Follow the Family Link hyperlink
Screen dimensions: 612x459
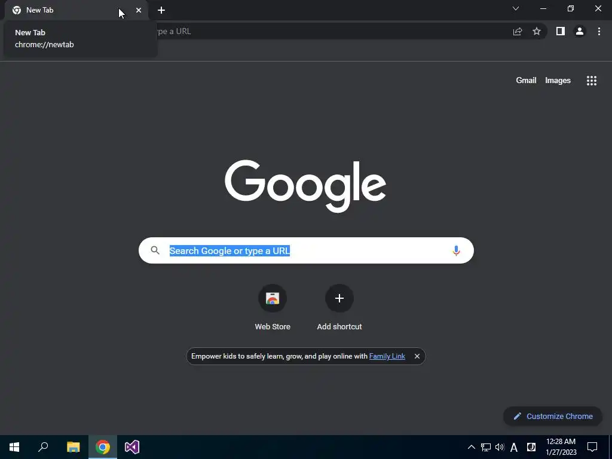[x=387, y=356]
